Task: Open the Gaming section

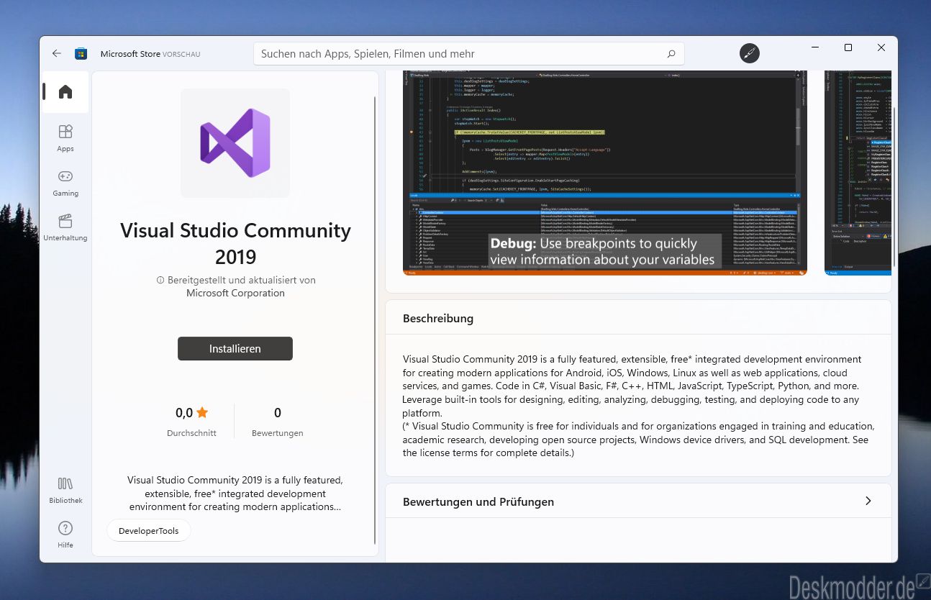Action: [x=65, y=182]
